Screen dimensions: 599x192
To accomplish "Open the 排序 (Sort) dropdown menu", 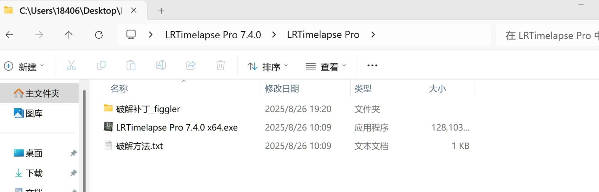I will click(268, 66).
